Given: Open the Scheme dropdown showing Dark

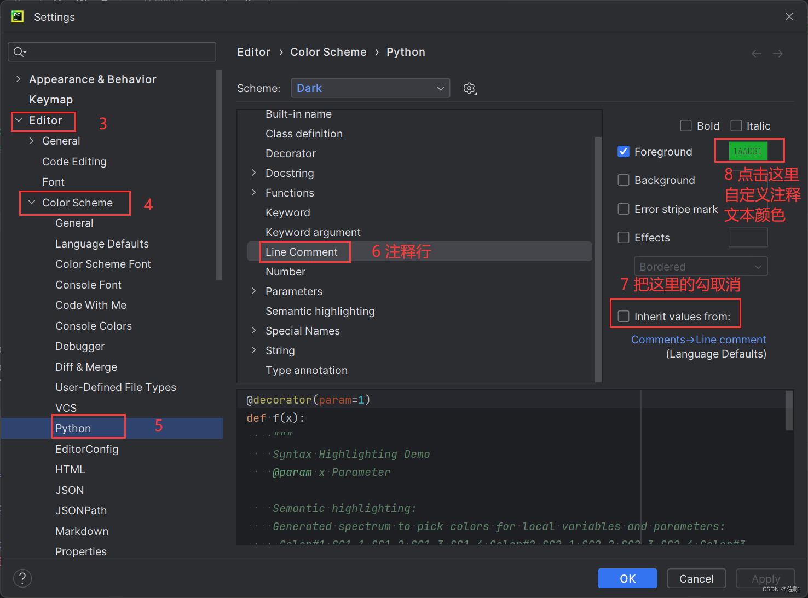Looking at the screenshot, I should (x=371, y=88).
